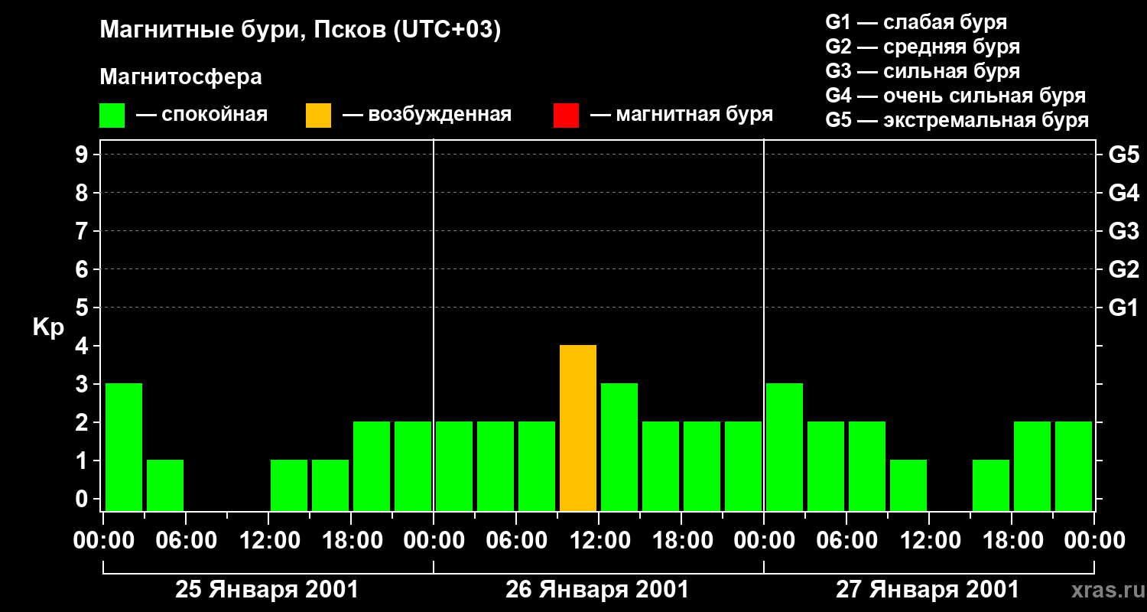Select the 'G4 — очень сильная буря' line
This screenshot has height=612, width=1147.
point(956,96)
